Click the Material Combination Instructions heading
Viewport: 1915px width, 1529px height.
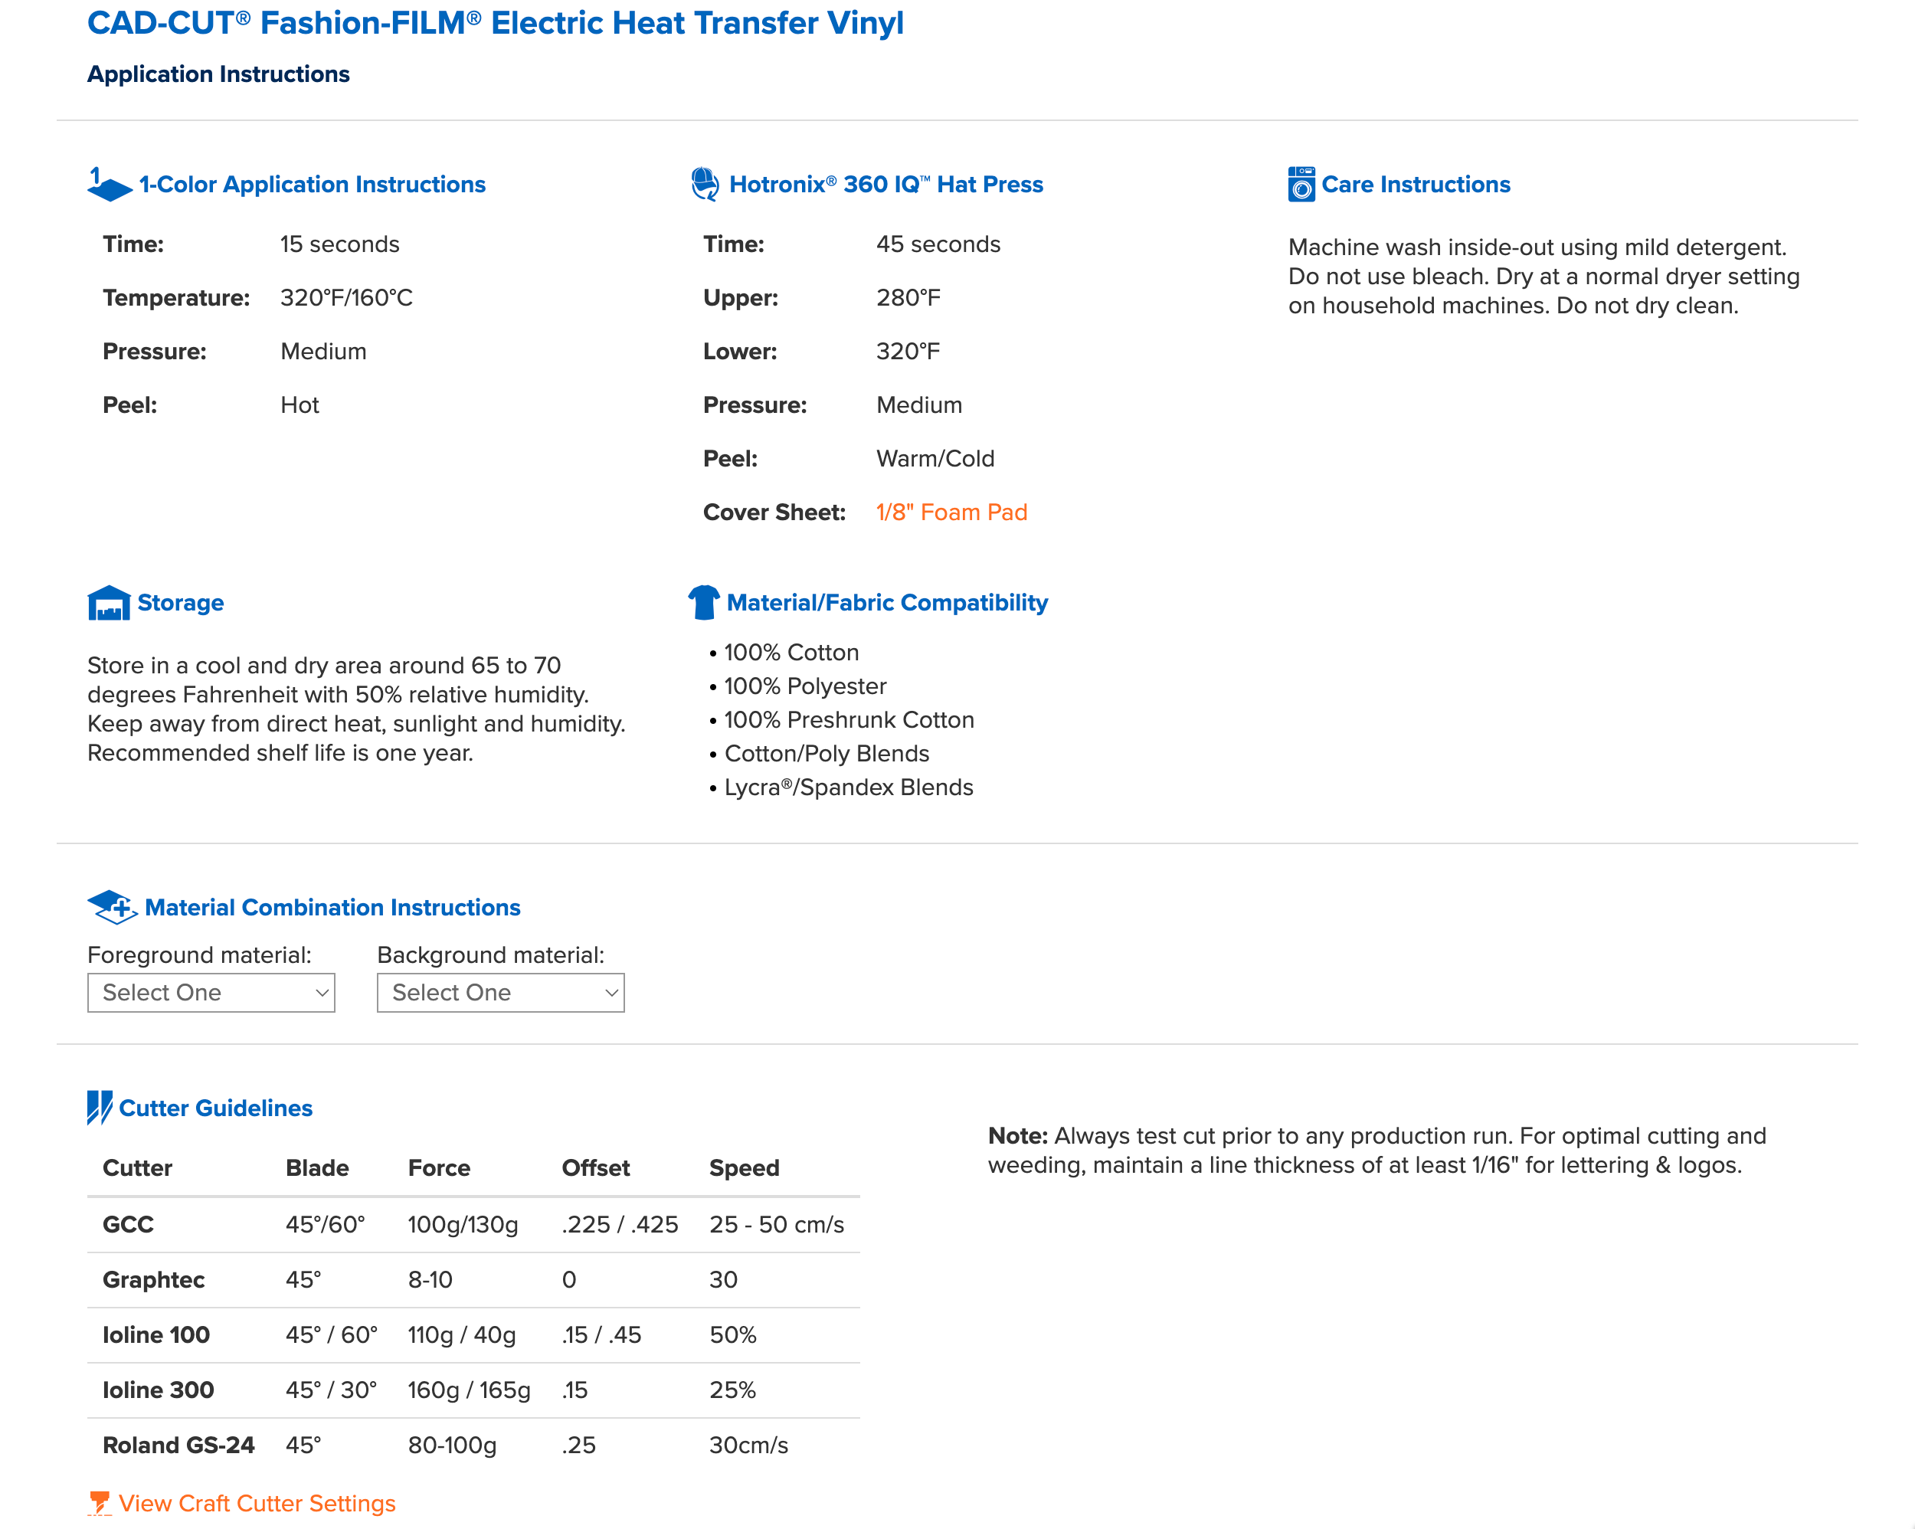pos(332,907)
